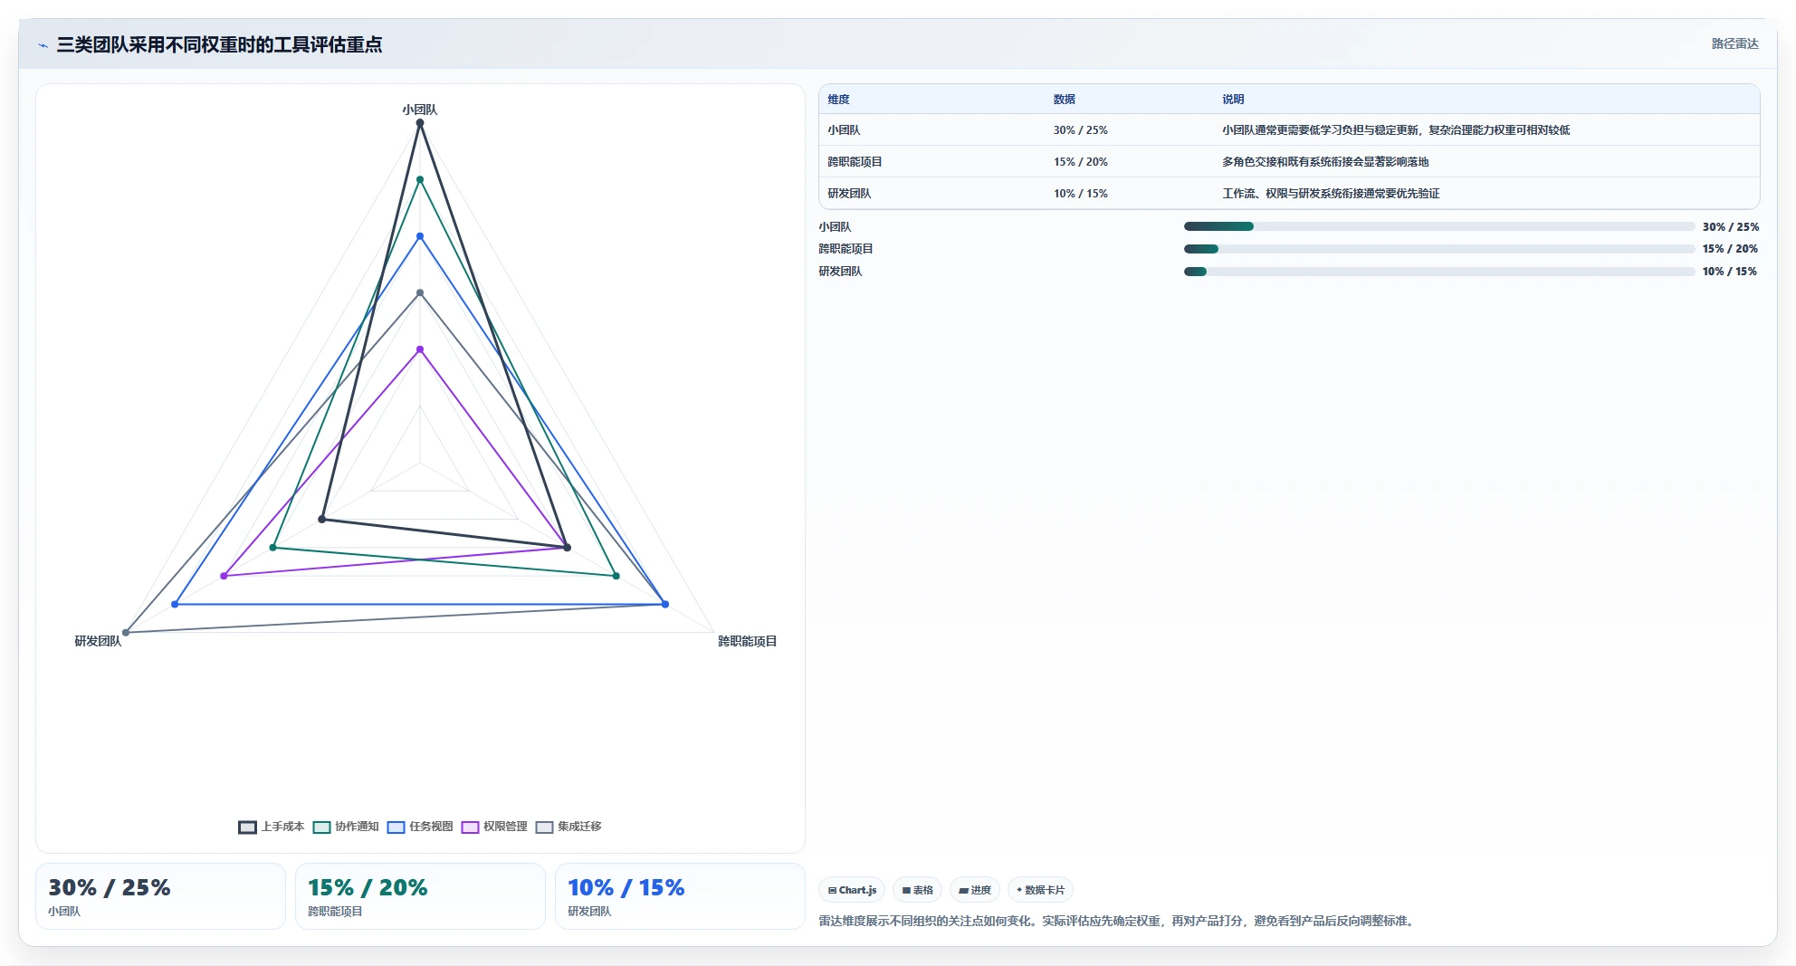Click the 数据卡片 tag chip
Screen dimensions: 1796x966
[x=1040, y=890]
